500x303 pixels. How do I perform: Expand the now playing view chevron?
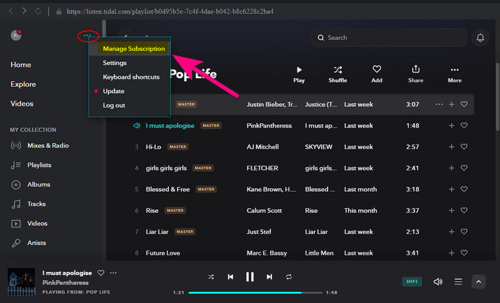pos(479,282)
